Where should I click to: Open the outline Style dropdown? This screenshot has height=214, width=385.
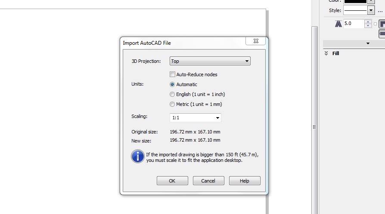click(359, 10)
